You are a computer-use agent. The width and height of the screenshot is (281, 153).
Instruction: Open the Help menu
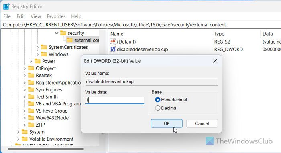click(76, 16)
